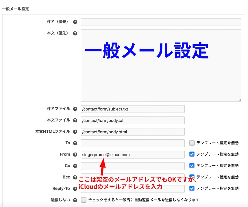Click help icon beside 本文（優先）

75,33
